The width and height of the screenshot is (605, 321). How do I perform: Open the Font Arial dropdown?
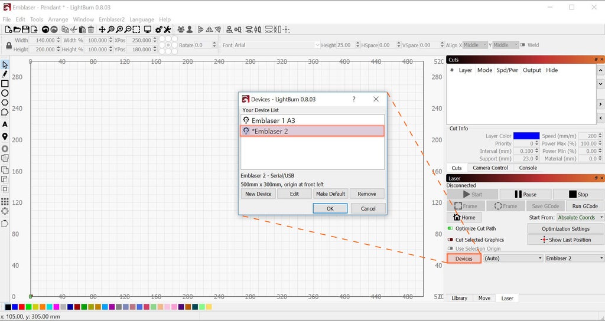(x=277, y=45)
